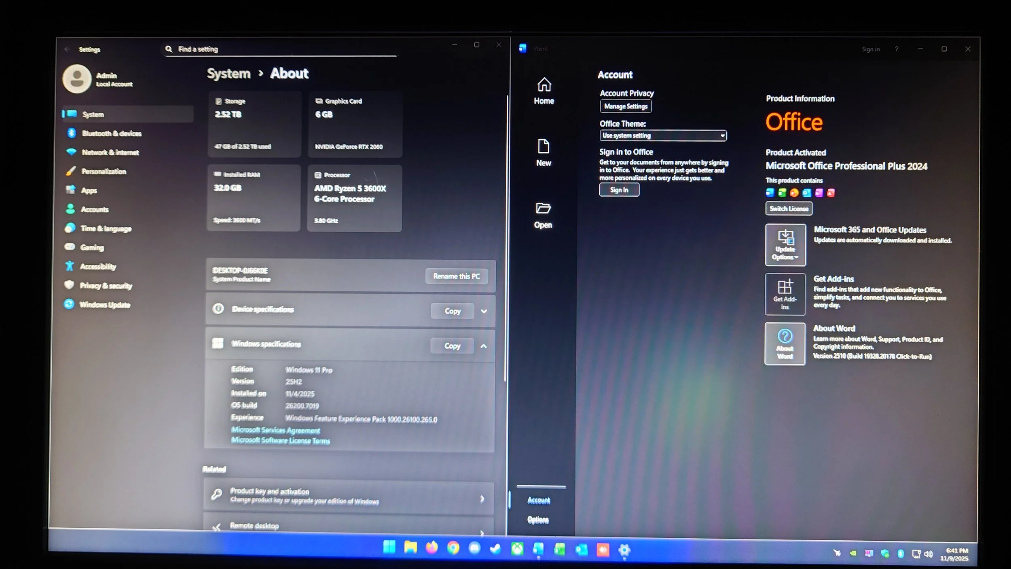
Task: Open Bluetooth & devices settings
Action: tap(111, 133)
